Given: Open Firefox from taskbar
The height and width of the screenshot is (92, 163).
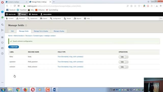Looking at the screenshot, I should pos(25,90).
